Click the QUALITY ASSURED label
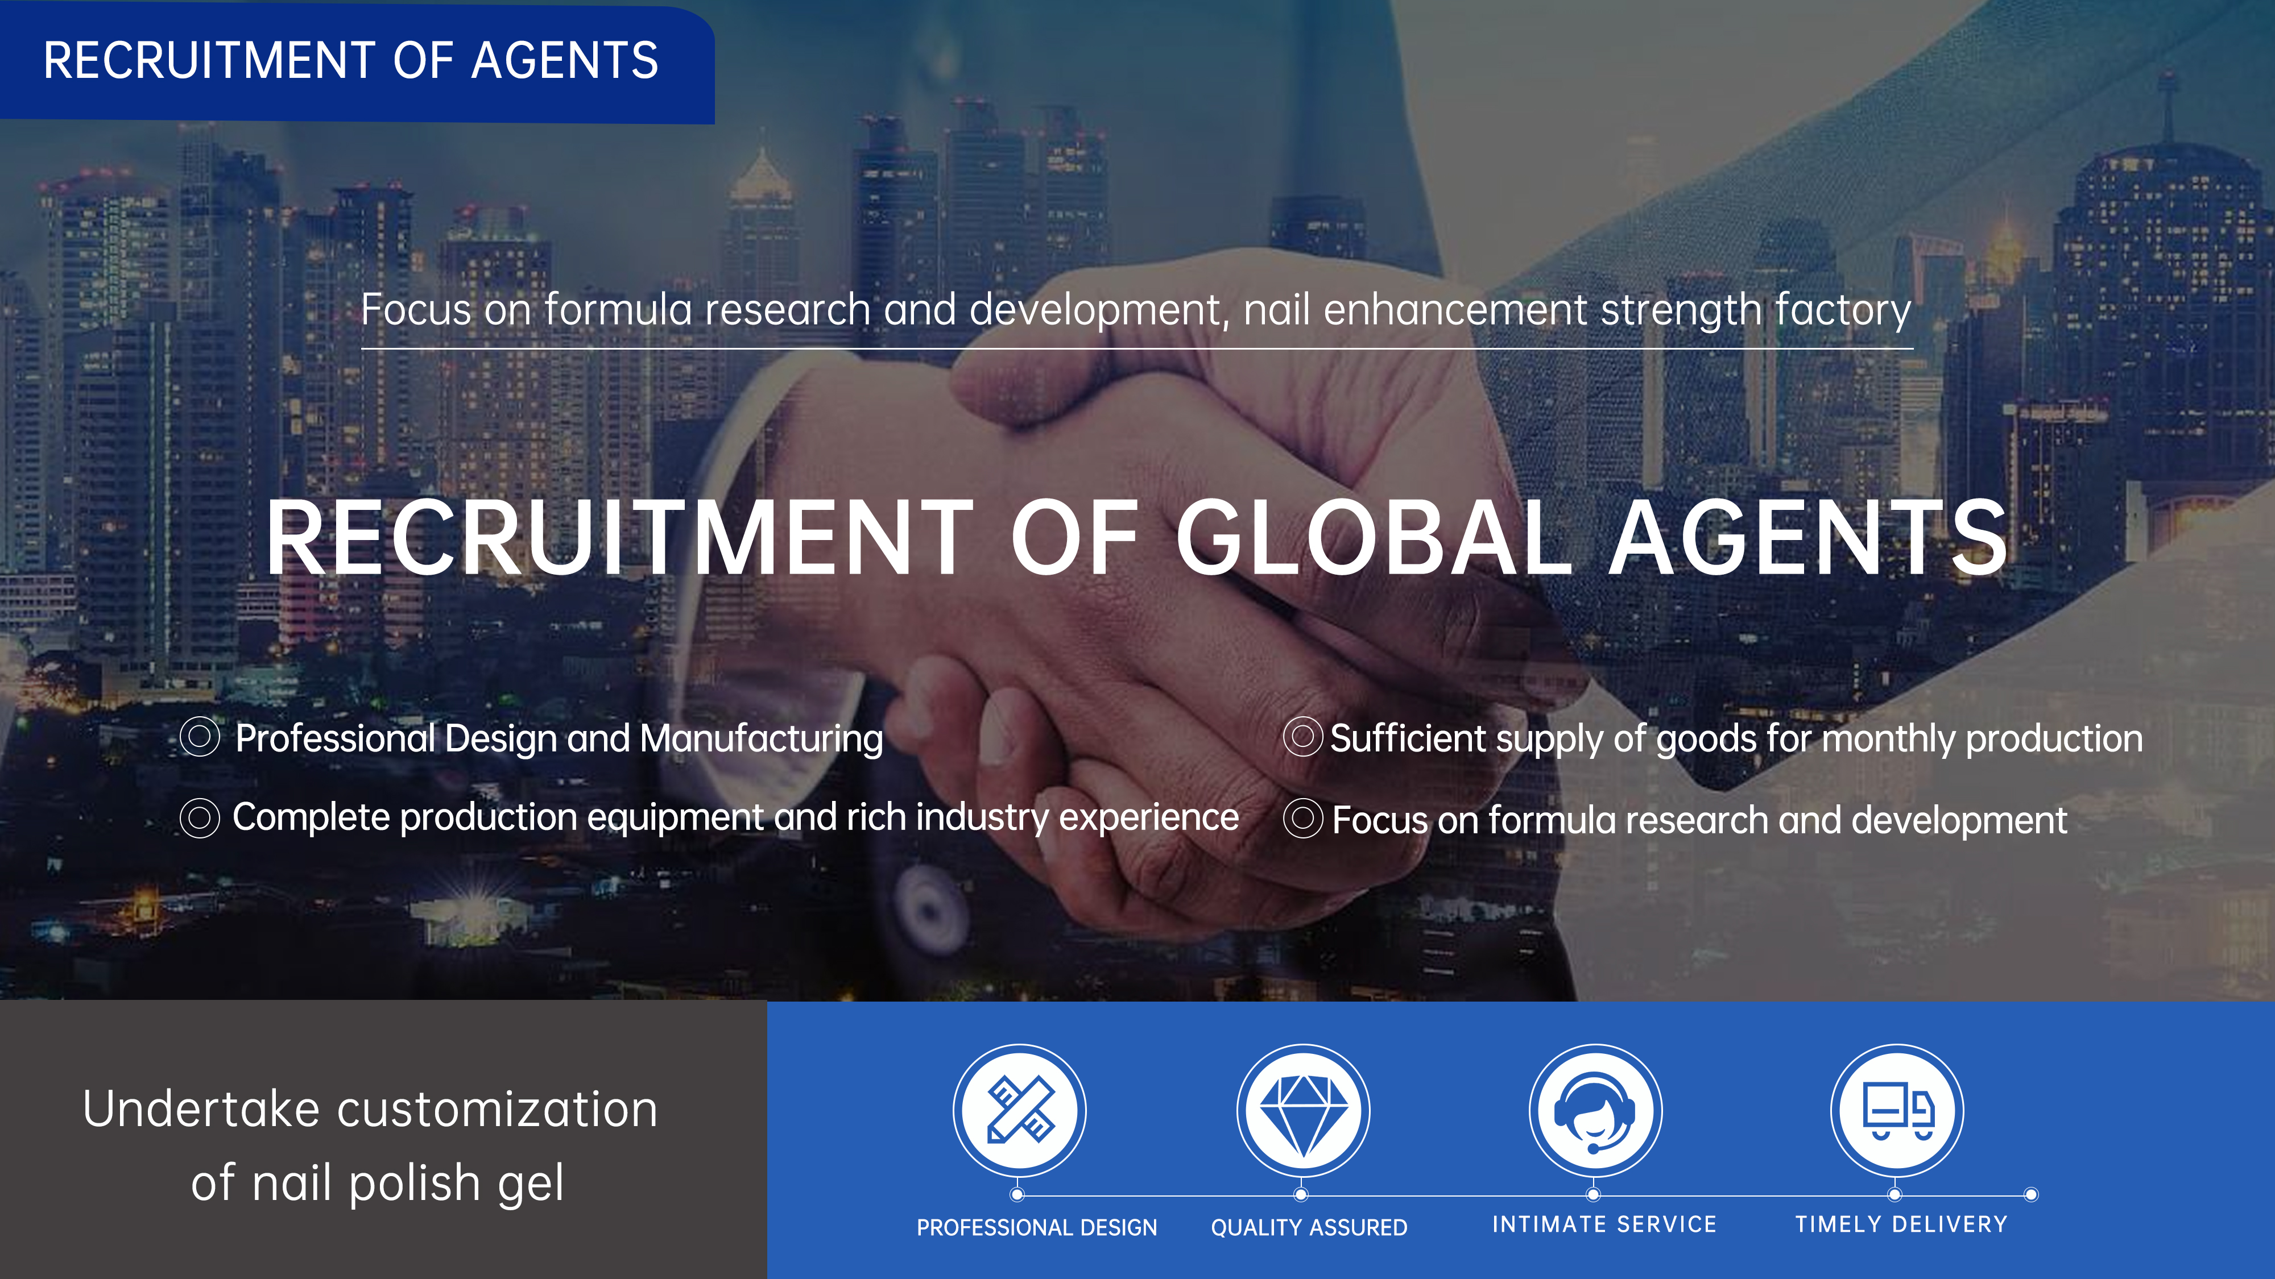Screen dimensions: 2275x1279 pyautogui.click(x=1309, y=1227)
